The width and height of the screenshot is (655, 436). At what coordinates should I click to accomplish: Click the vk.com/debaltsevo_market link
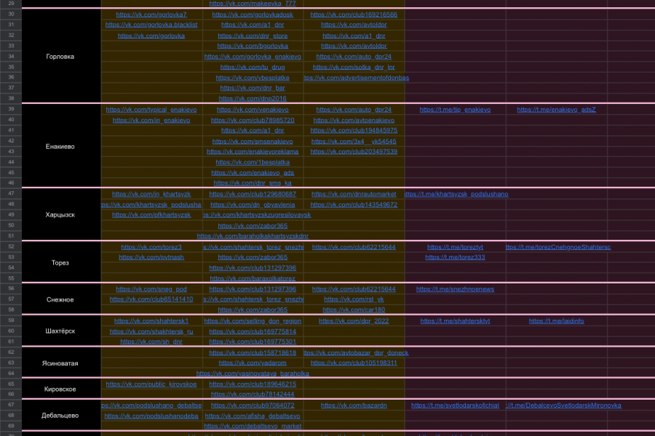coord(253,427)
